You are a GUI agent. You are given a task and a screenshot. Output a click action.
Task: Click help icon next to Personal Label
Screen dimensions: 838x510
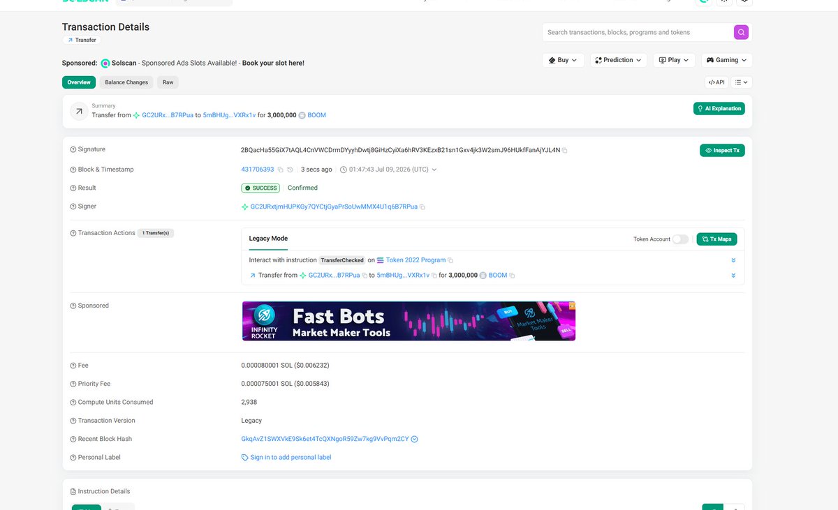73,458
